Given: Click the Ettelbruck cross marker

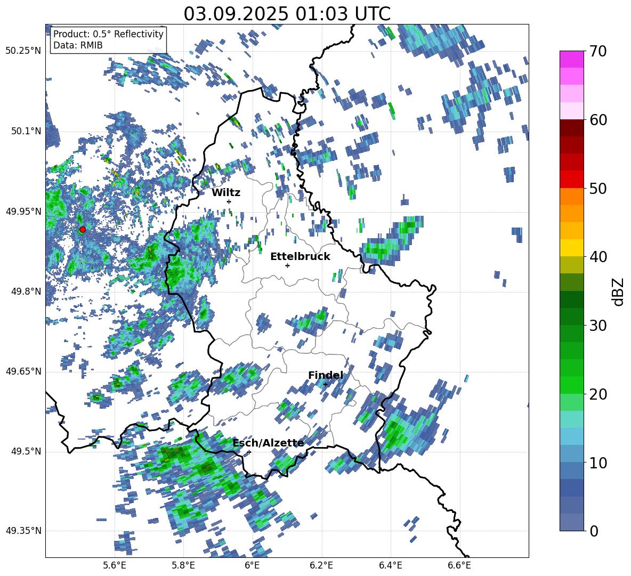Looking at the screenshot, I should 287,265.
